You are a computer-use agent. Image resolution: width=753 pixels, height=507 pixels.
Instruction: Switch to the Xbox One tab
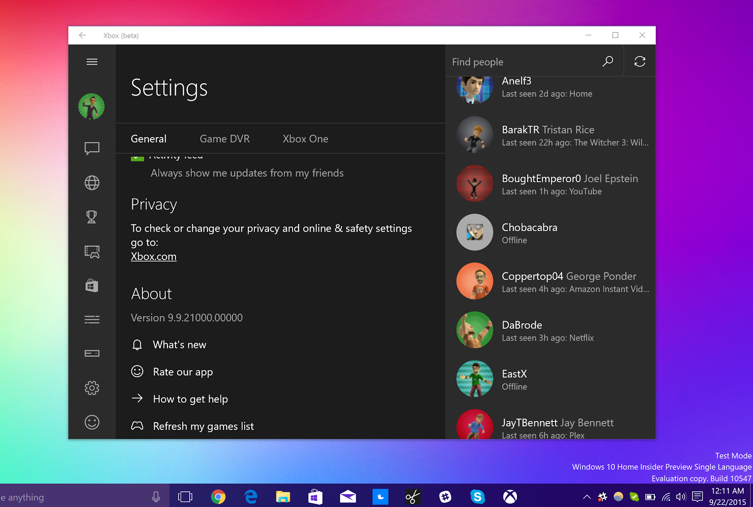(x=305, y=138)
